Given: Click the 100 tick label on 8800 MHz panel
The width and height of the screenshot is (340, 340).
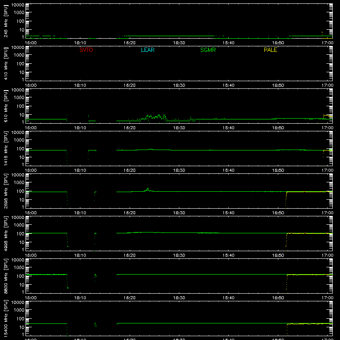Looking at the screenshot, I should point(20,276).
